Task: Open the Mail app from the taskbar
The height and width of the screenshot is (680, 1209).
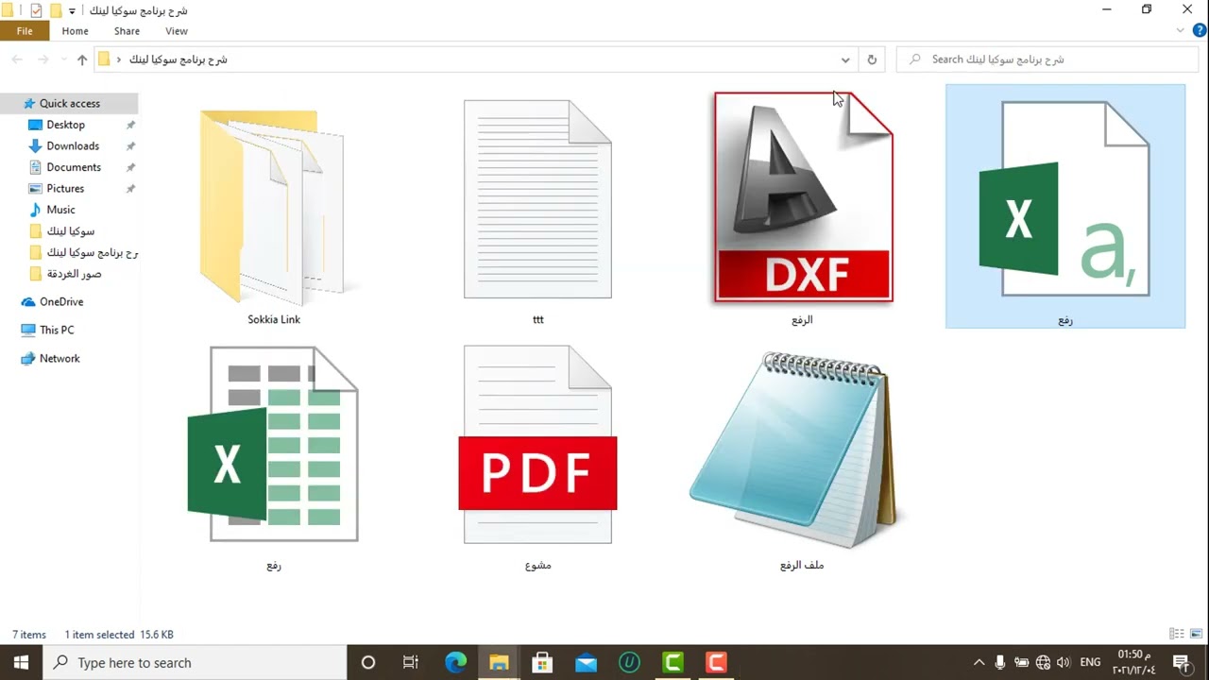Action: 586,663
